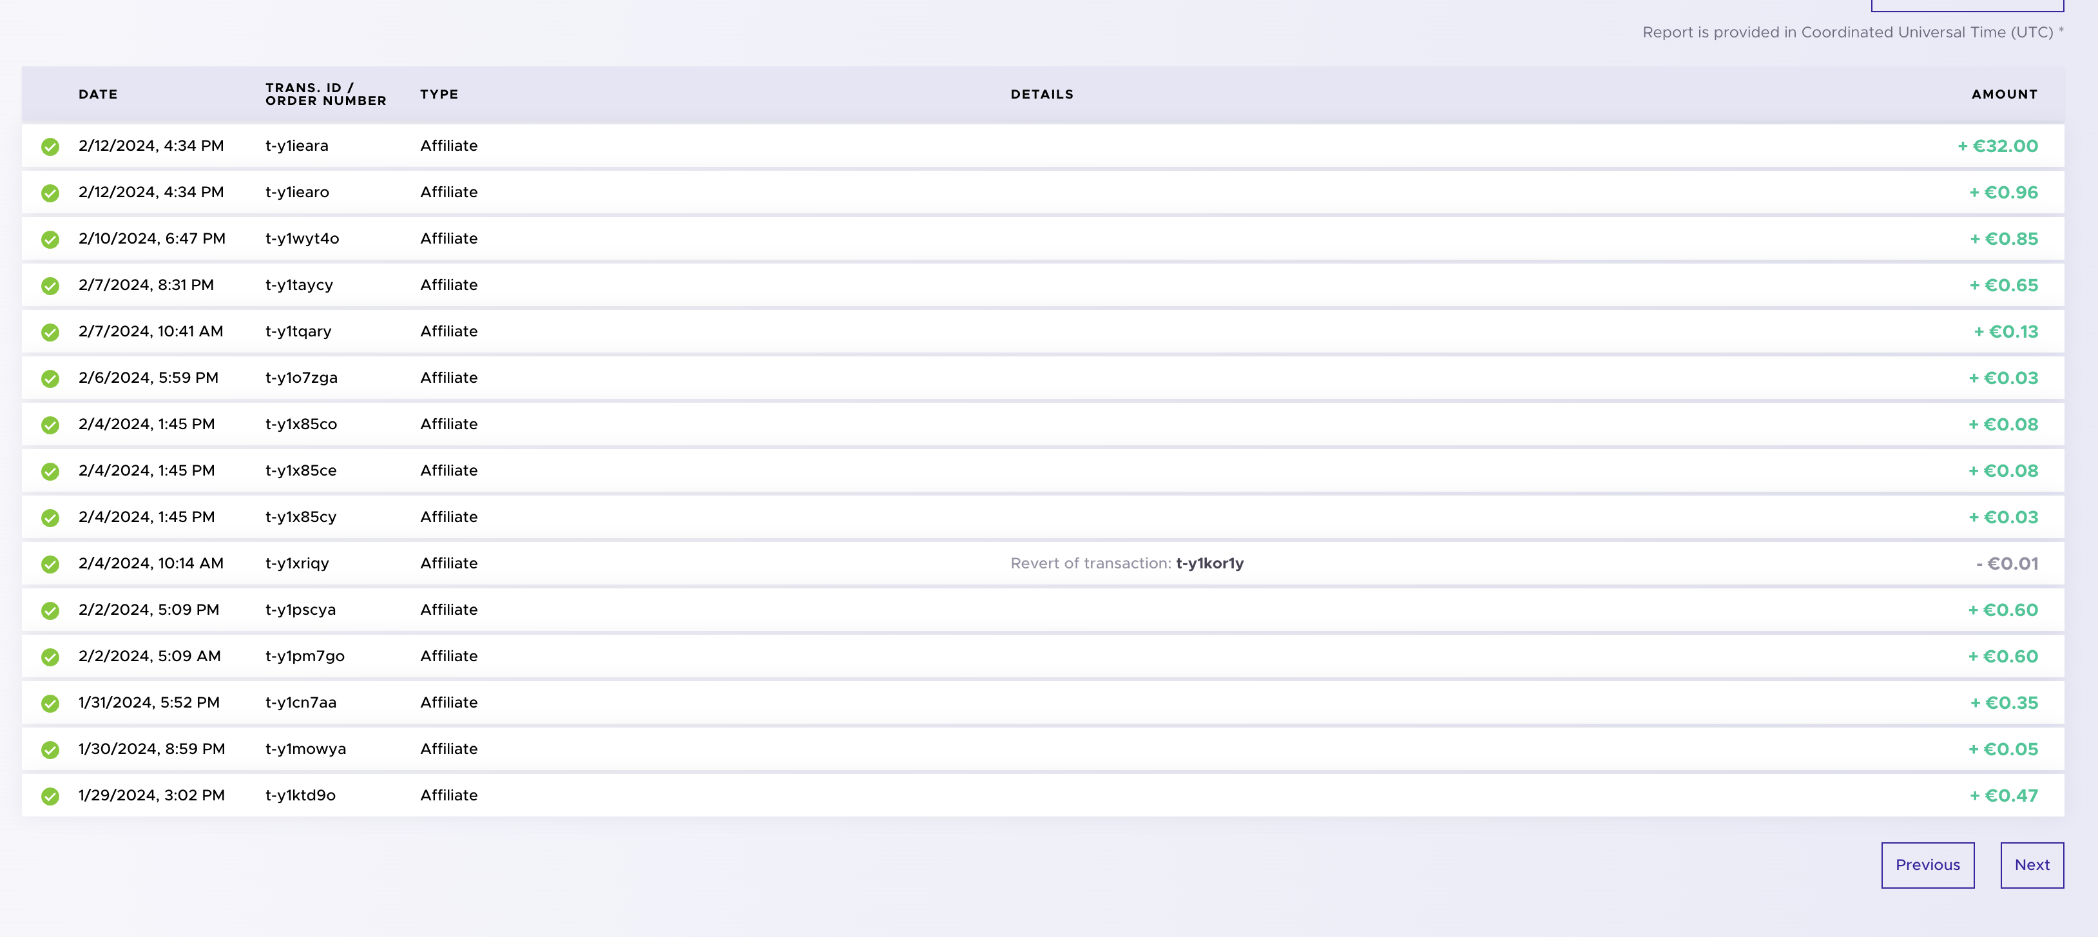Click date 2/10/2024, 6:47 PM

point(151,238)
